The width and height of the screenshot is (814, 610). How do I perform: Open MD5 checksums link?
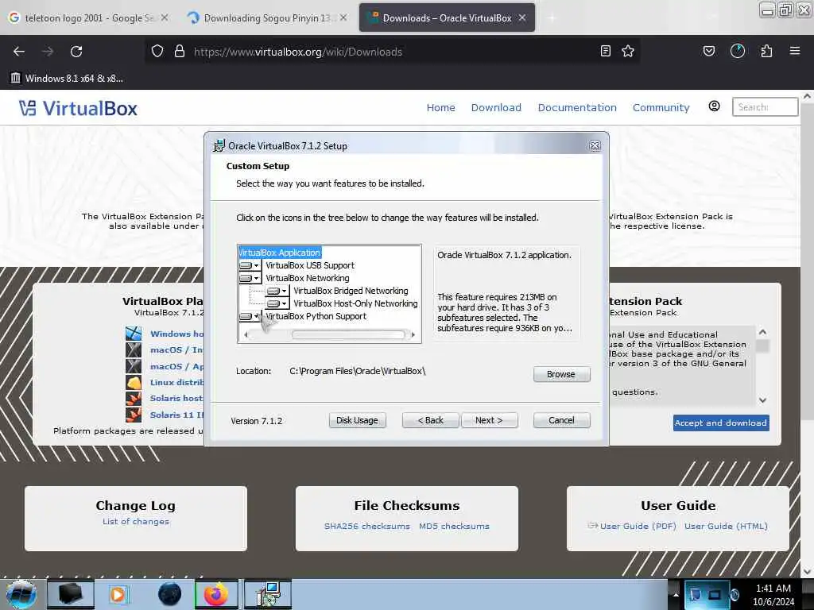[x=454, y=526]
